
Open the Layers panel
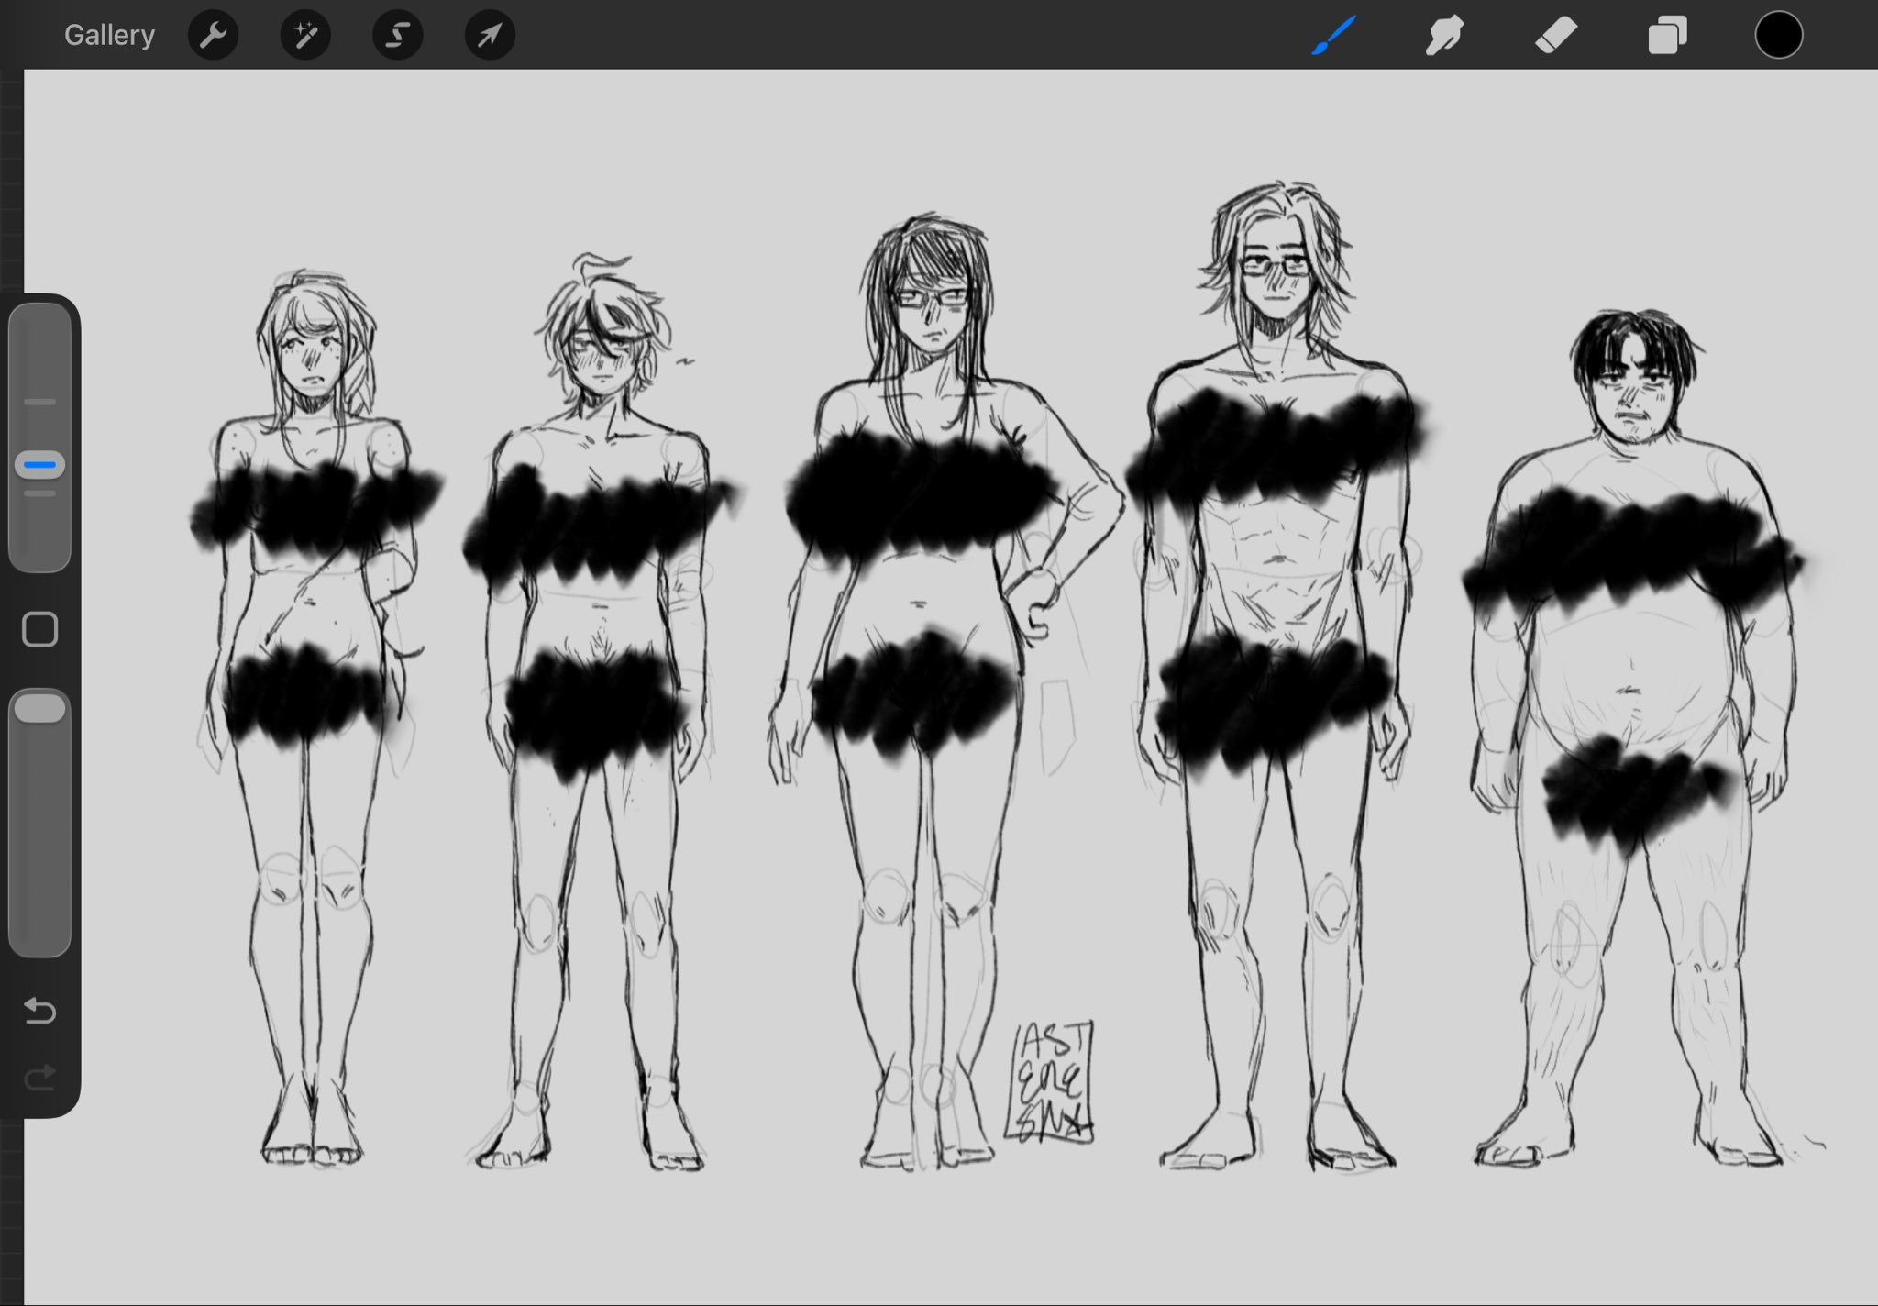coord(1667,36)
